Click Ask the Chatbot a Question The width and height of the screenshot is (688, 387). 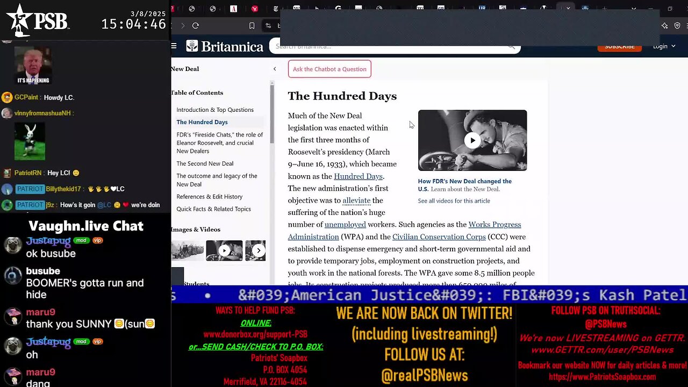(329, 69)
